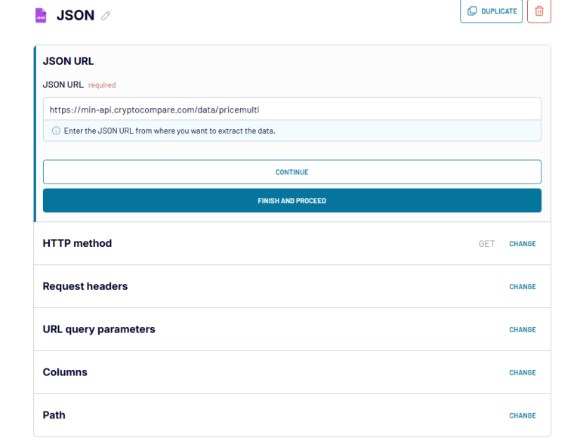
Task: Click the pencil icon to rename JSON
Action: tap(106, 16)
